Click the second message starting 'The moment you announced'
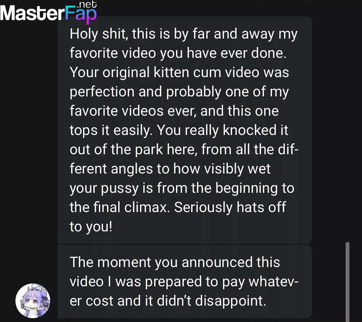362x322 pixels. click(x=185, y=282)
